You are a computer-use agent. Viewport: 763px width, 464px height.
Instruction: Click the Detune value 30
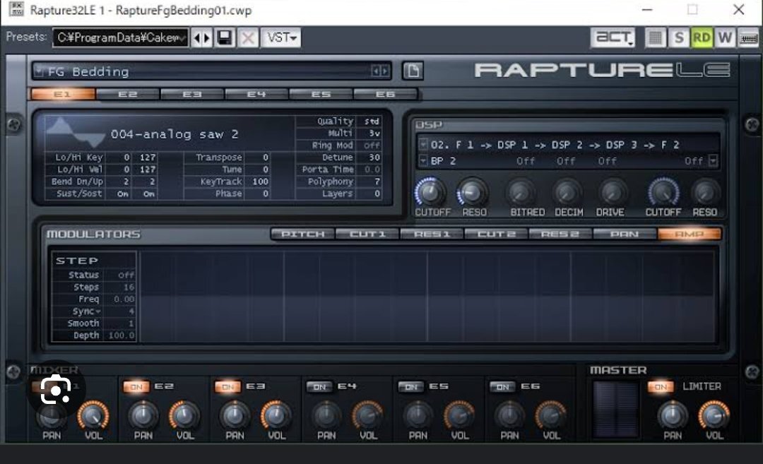coord(374,157)
